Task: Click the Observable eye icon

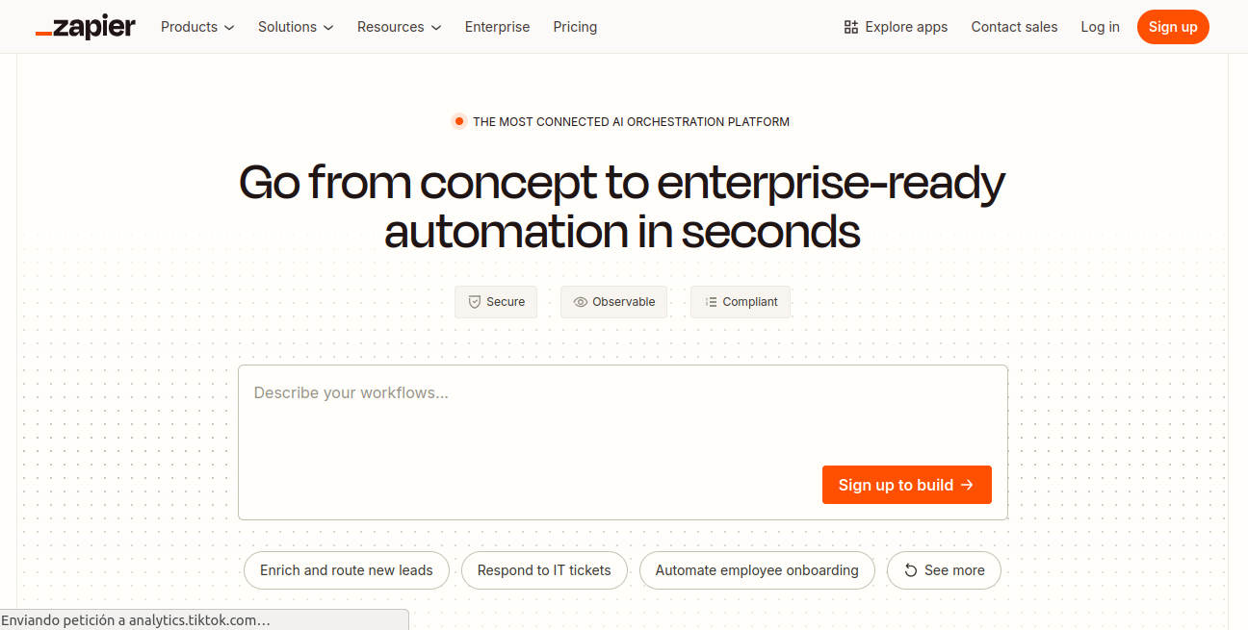Action: click(580, 302)
